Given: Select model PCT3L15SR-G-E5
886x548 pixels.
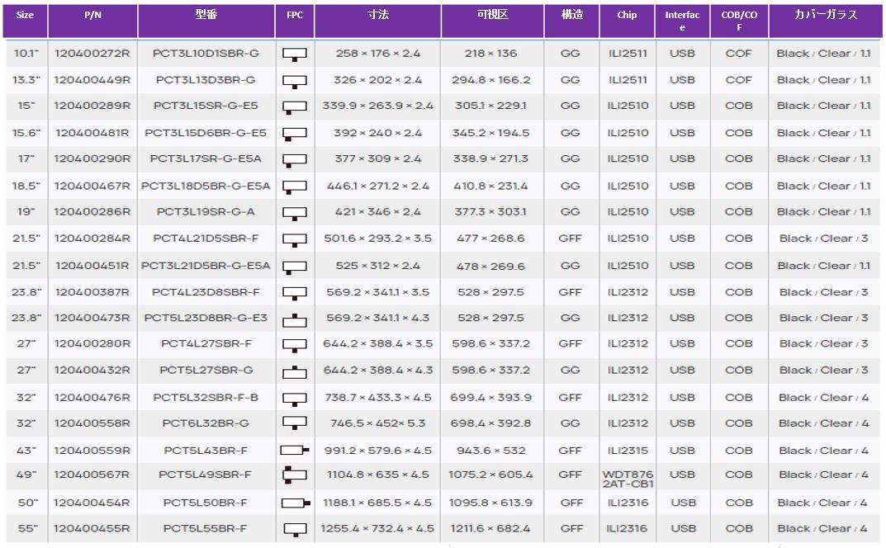Looking at the screenshot, I should click(206, 106).
